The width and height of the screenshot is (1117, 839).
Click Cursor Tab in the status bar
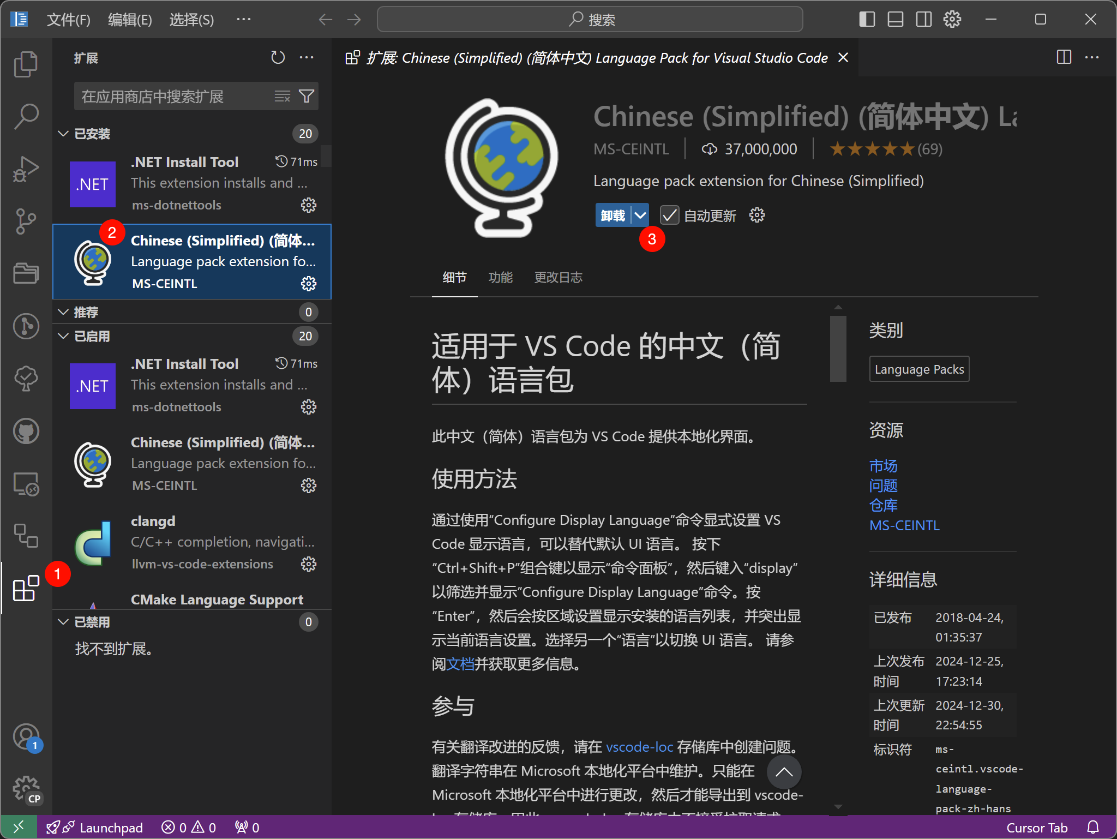1037,828
